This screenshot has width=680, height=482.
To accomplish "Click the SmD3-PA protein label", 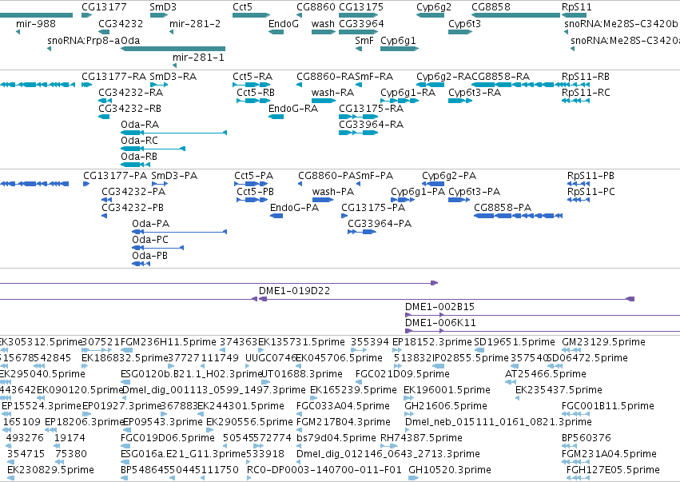I will [x=174, y=176].
